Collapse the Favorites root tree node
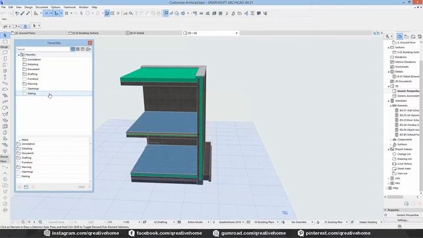Viewport: 423px width, 238px height. [19, 55]
